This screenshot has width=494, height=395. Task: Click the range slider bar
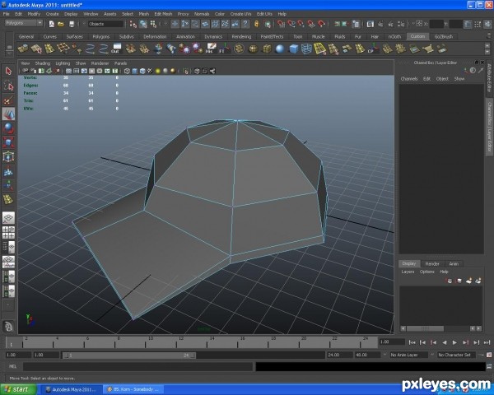pyautogui.click(x=129, y=355)
